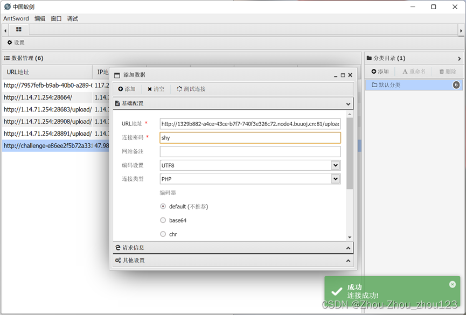Viewport: 466px width, 315px height.
Task: Select the home grid tab icon
Action: click(19, 30)
